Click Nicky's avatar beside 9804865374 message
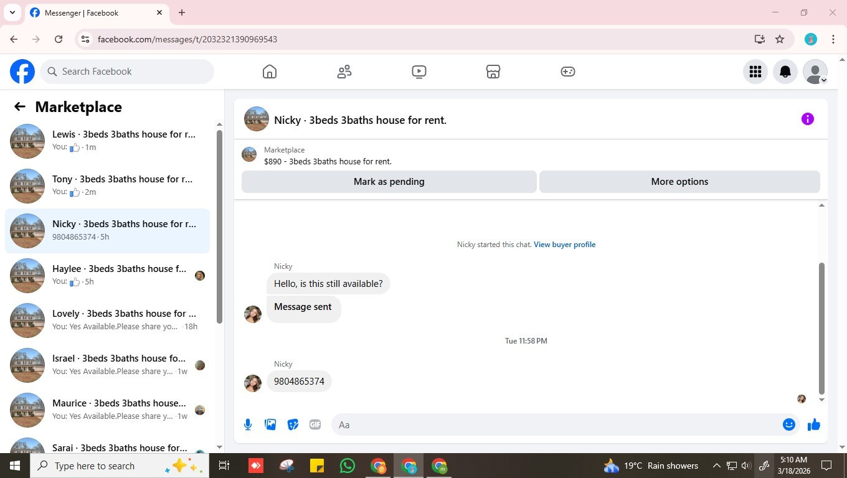 (x=253, y=383)
